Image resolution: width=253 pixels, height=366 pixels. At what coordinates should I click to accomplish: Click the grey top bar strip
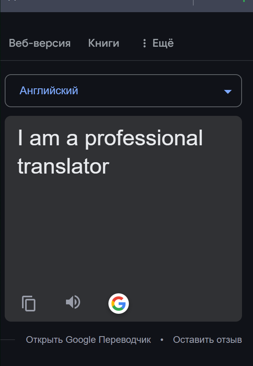point(98,6)
